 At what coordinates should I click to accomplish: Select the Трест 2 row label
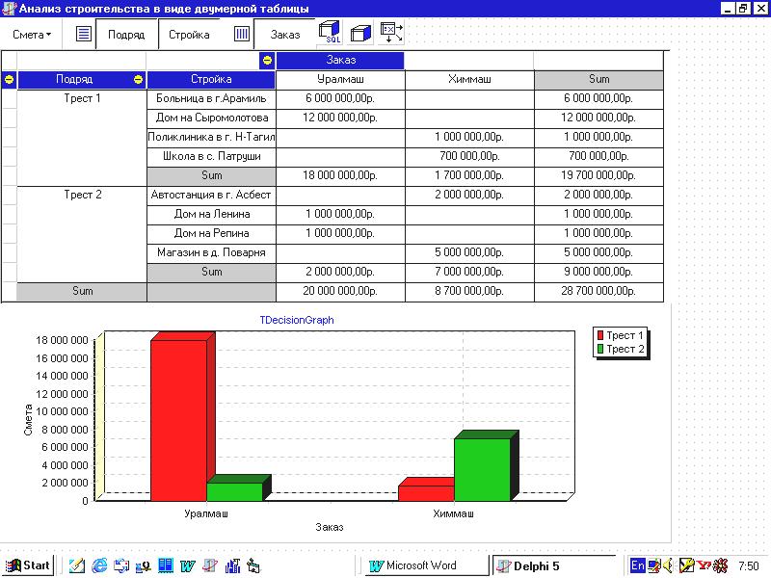82,195
